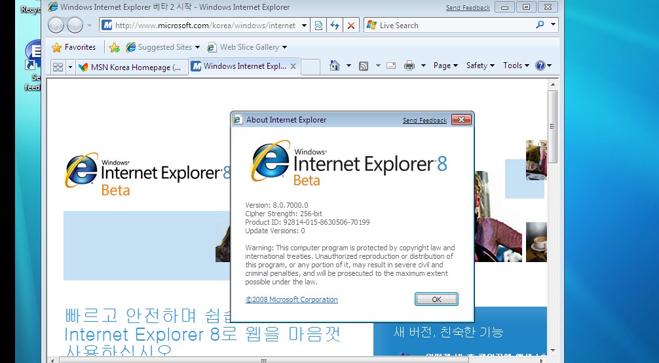659x363 pixels.
Task: Click the Internet Explorer title bar icon
Action: (53, 7)
